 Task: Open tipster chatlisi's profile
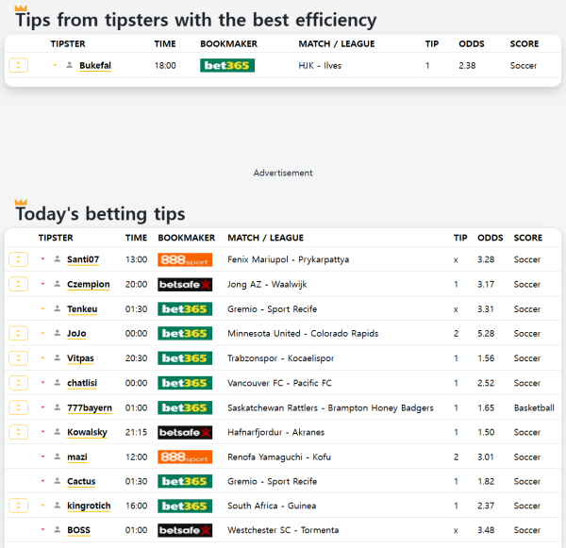84,383
